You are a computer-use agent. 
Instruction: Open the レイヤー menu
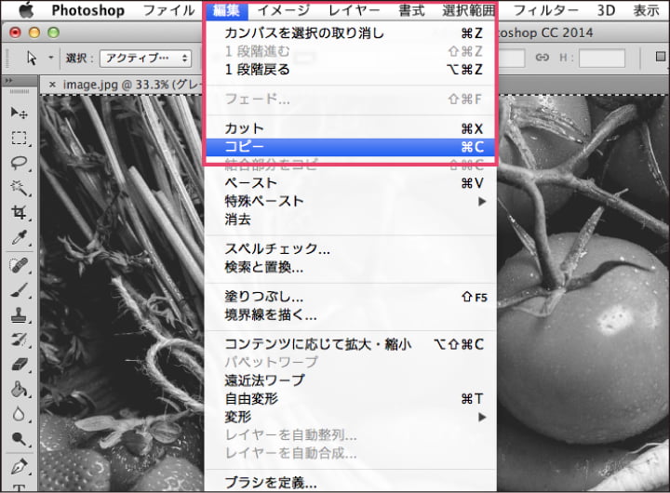click(x=355, y=10)
